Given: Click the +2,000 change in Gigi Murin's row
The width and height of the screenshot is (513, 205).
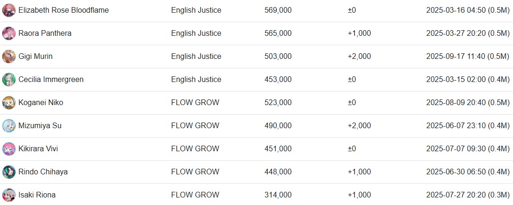Looking at the screenshot, I should coord(359,57).
